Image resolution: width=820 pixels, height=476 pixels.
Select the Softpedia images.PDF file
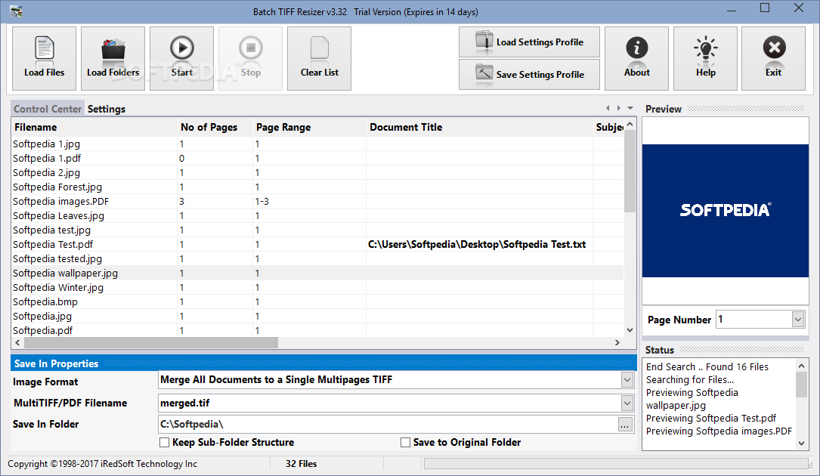[317, 202]
